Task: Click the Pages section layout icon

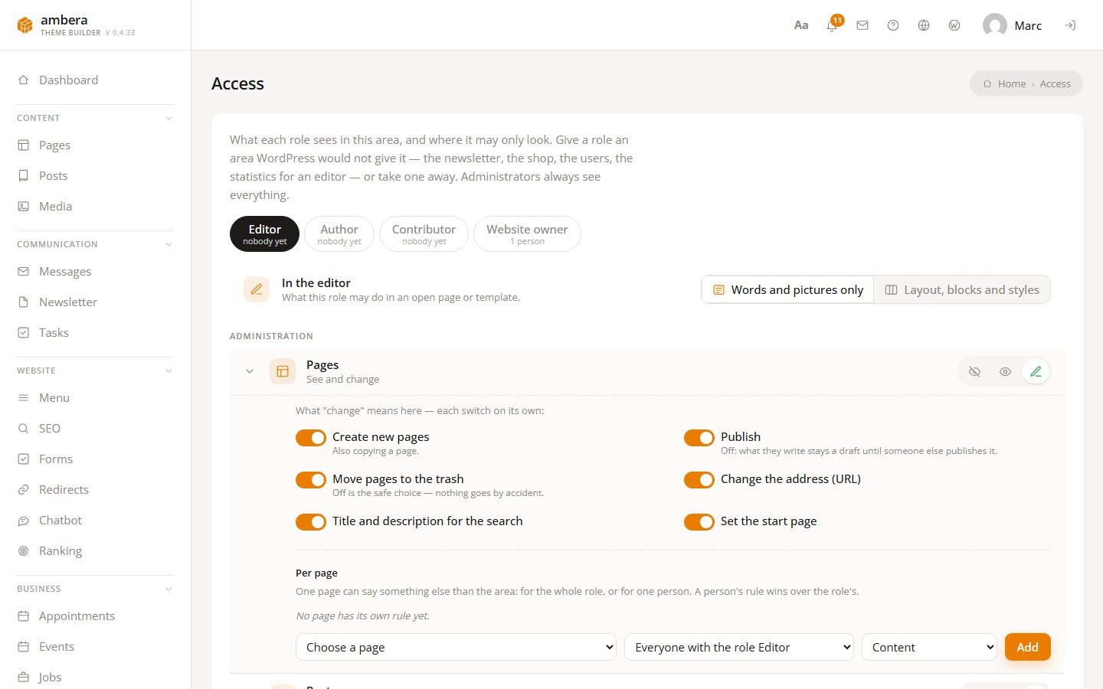Action: tap(283, 371)
